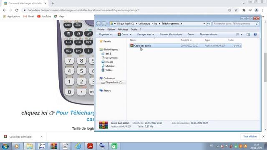The width and height of the screenshot is (267, 150).
Task: Click Ouvrir toolbar button
Action: (x=123, y=34)
